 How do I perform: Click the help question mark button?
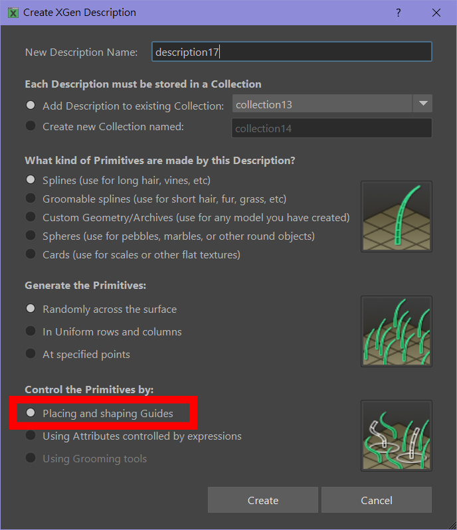point(399,13)
